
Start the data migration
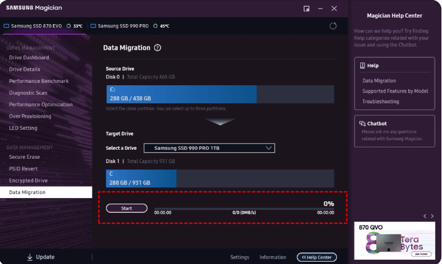[126, 208]
